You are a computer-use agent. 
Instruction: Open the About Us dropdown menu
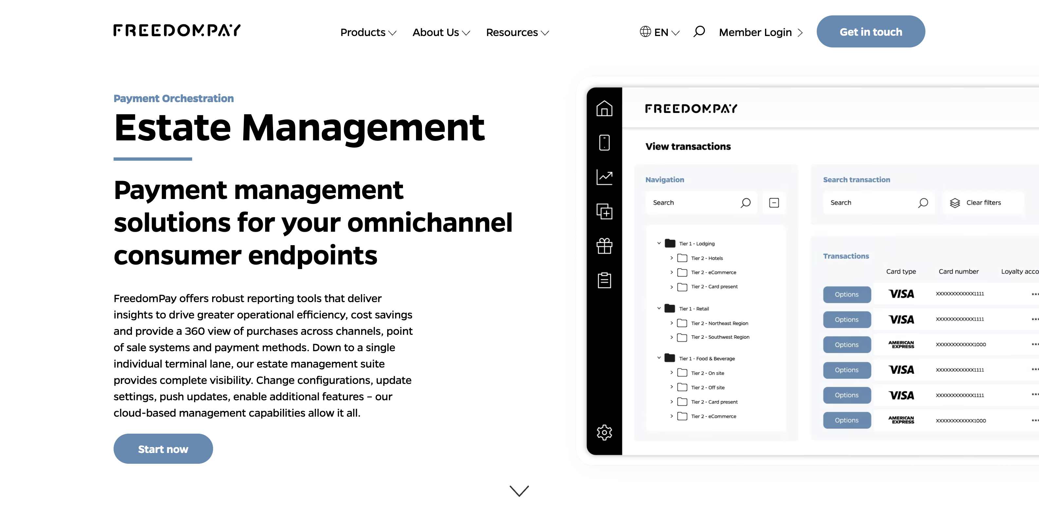[x=440, y=31]
